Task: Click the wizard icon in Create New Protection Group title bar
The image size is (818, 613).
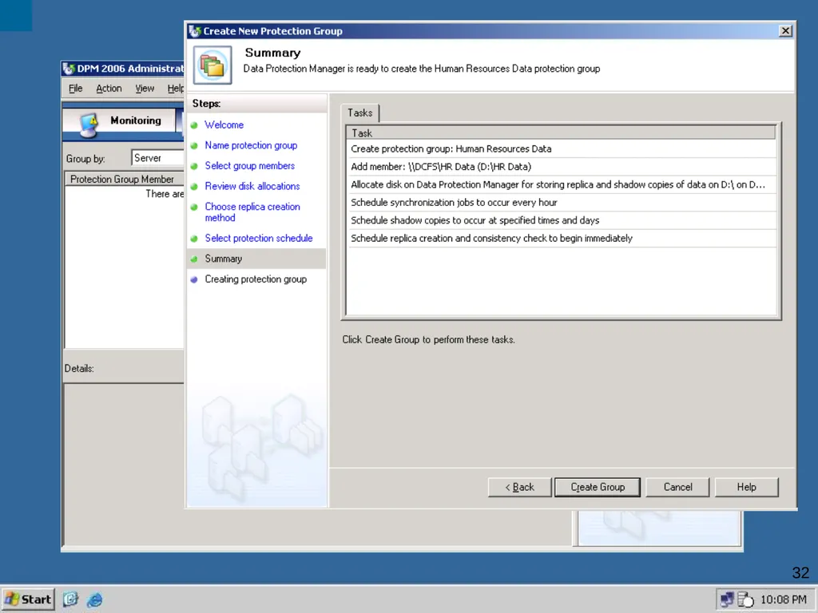Action: [x=195, y=31]
